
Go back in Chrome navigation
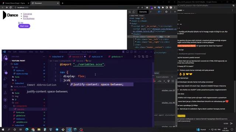[x=3, y=7]
